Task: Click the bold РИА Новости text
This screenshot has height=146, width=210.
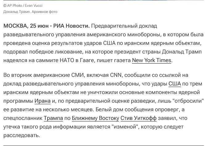Action: pos(71,26)
